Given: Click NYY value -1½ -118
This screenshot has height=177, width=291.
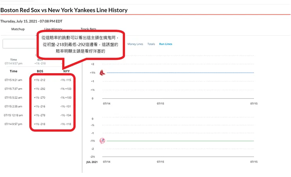Looking at the screenshot, I should tap(66, 124).
